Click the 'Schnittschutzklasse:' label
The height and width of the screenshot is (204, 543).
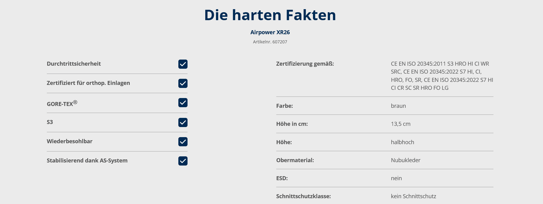coord(303,196)
